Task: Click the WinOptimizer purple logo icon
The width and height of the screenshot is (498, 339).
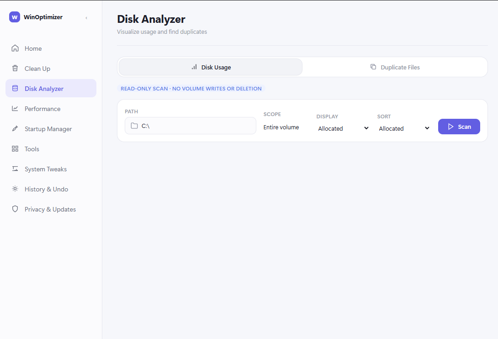Action: pyautogui.click(x=15, y=17)
